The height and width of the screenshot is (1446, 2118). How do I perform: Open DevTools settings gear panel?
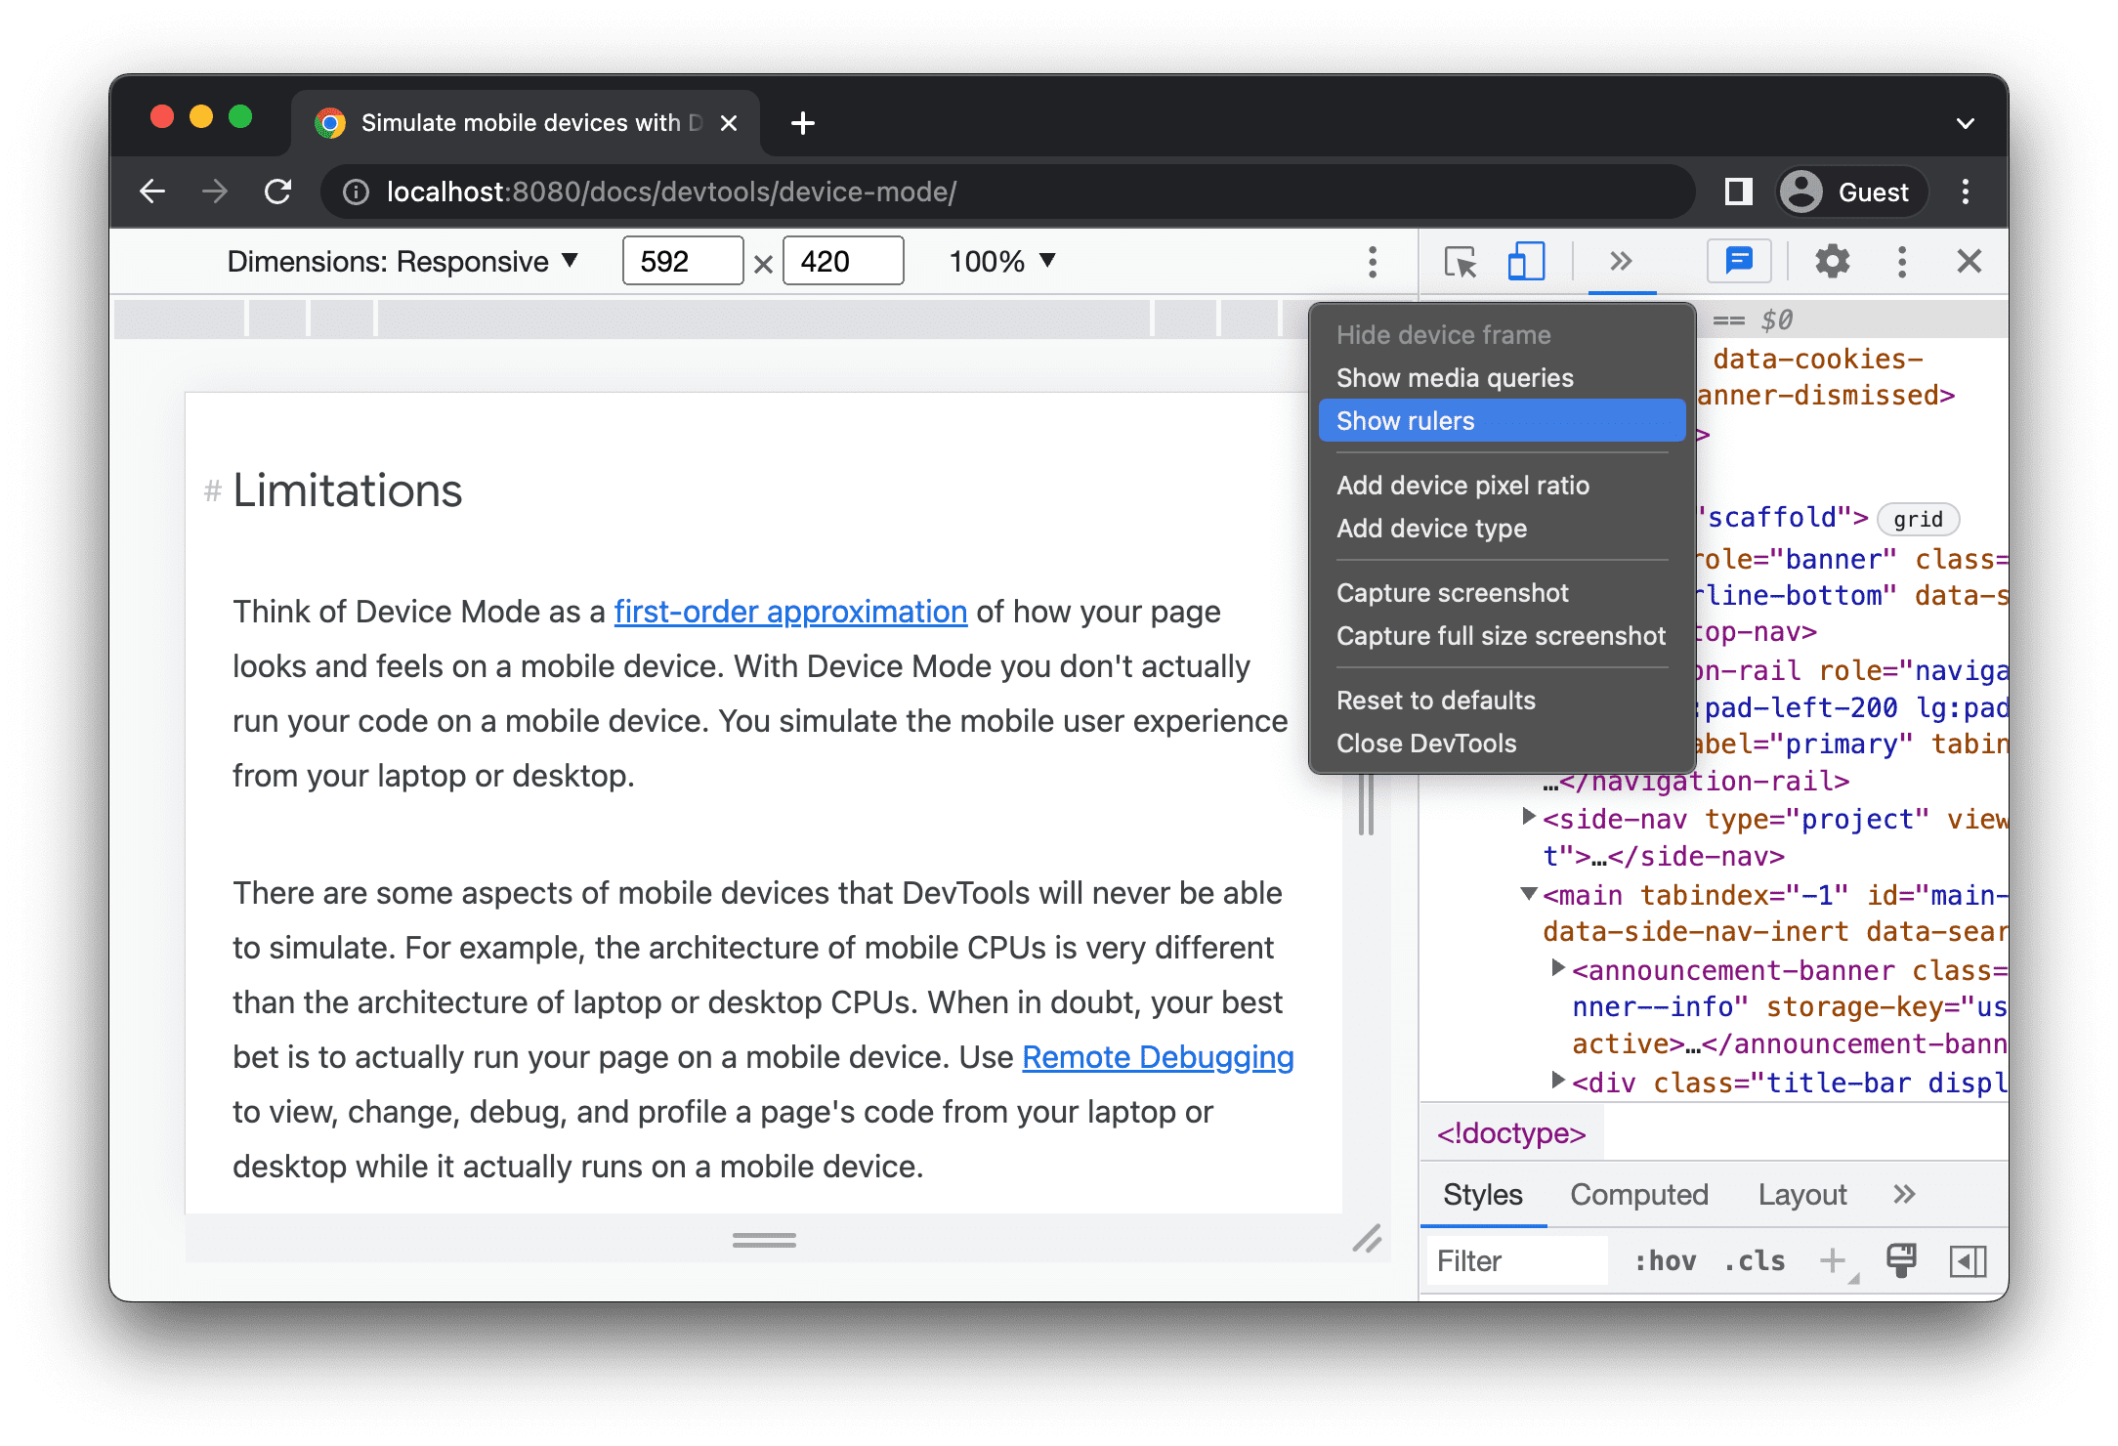point(1835,263)
